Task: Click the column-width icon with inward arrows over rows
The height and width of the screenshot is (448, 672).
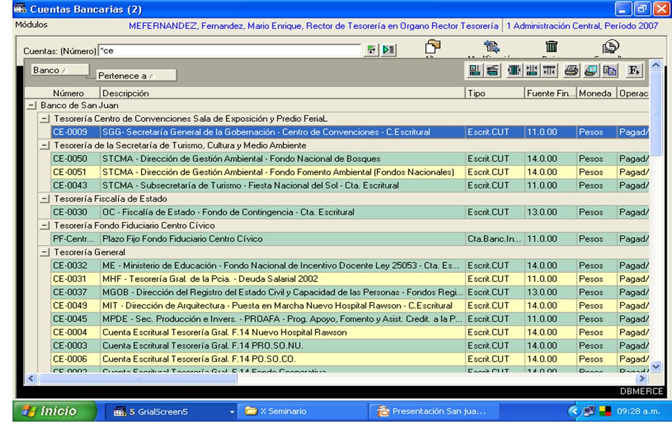Action: click(x=532, y=70)
